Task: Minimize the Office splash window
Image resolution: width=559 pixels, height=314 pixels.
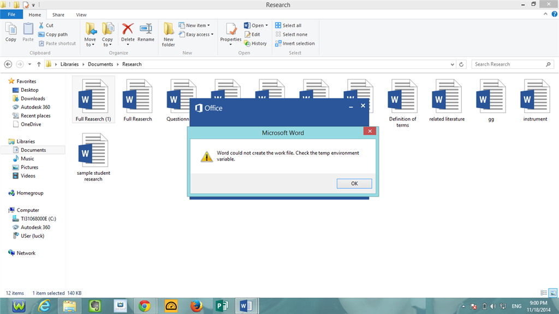Action: click(351, 106)
